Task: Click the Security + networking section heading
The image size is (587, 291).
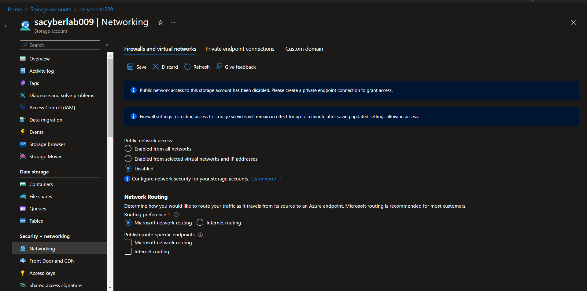Action: [x=45, y=236]
